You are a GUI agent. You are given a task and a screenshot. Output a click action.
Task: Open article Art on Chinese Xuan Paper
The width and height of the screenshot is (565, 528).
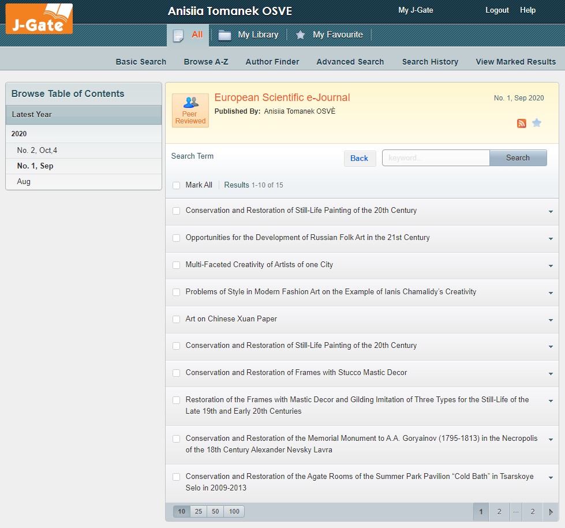click(231, 319)
